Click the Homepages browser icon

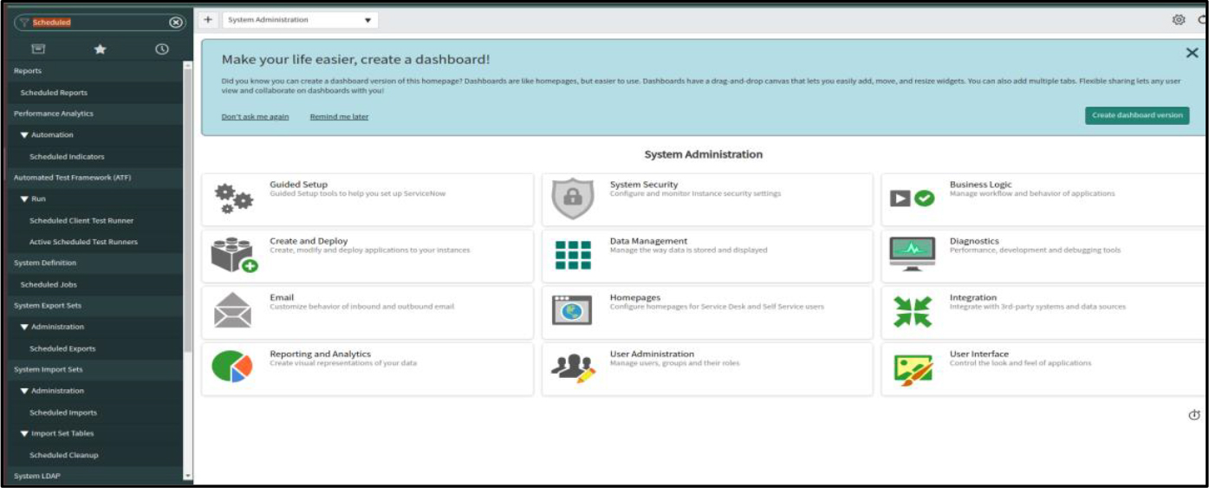click(x=572, y=310)
